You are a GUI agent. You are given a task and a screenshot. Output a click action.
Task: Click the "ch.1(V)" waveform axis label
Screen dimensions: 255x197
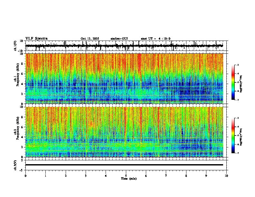[15, 46]
